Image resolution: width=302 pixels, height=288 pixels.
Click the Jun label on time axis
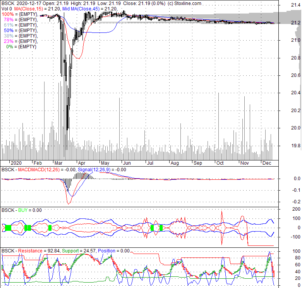click(x=127, y=163)
